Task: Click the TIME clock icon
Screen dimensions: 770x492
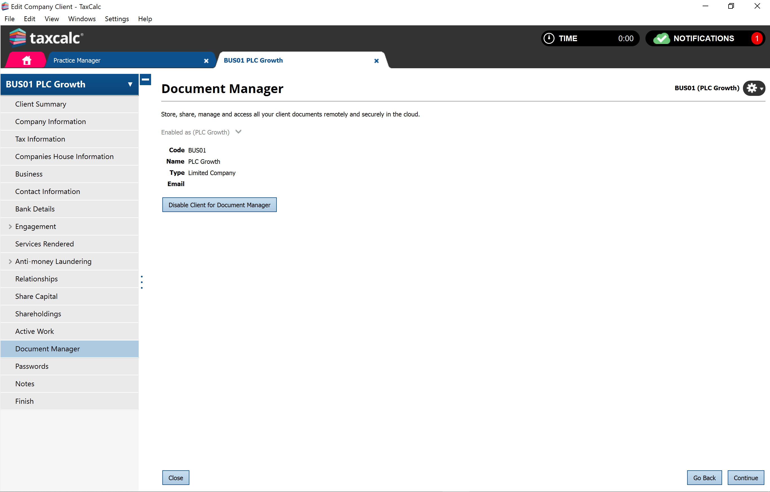Action: tap(549, 38)
